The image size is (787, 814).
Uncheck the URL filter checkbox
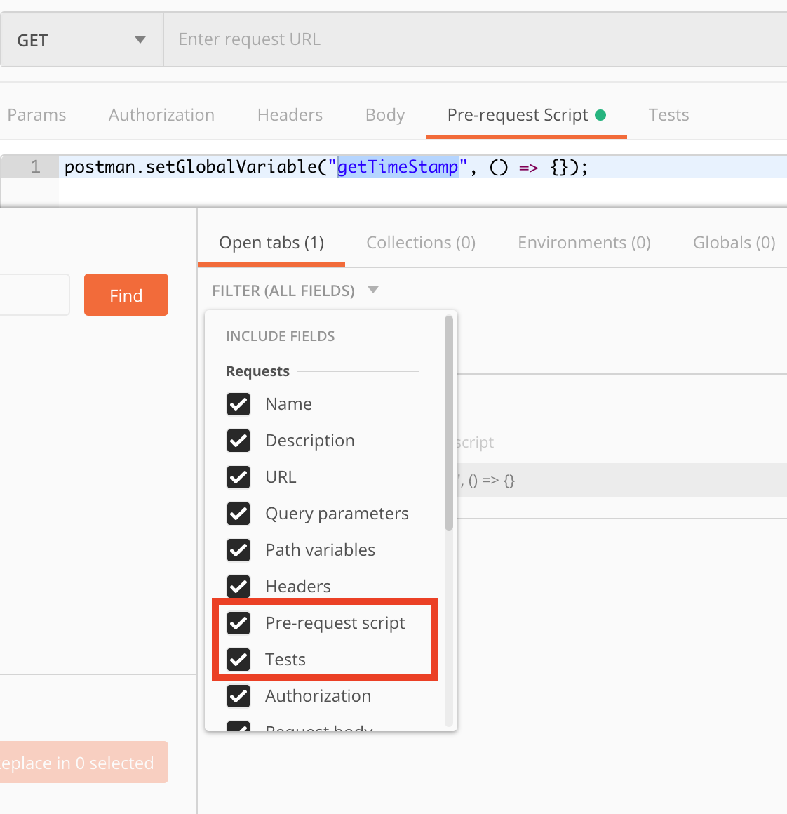(238, 476)
